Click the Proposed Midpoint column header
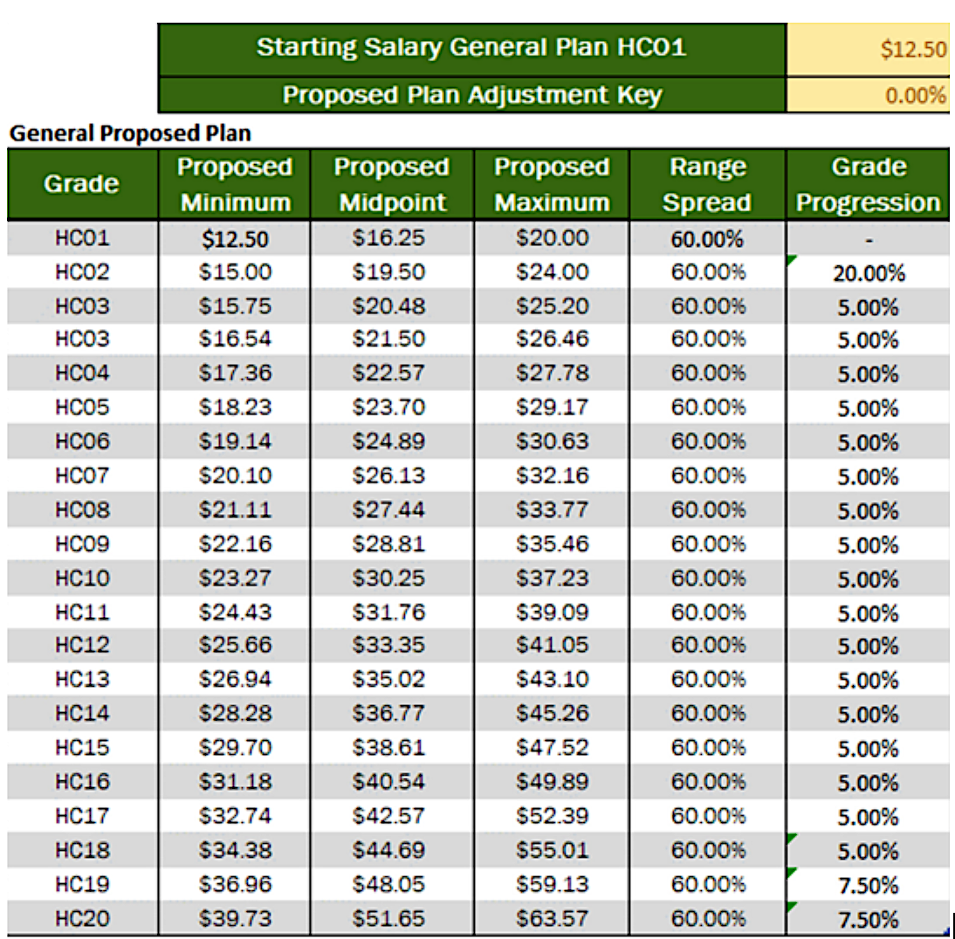Viewport: 955px width, 939px height. [391, 184]
